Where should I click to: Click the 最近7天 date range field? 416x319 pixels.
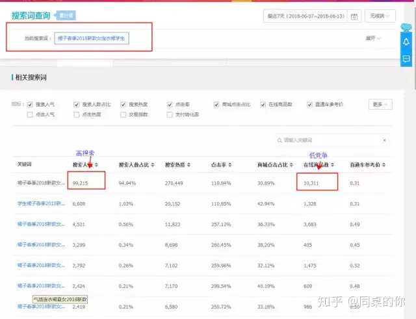coord(305,16)
